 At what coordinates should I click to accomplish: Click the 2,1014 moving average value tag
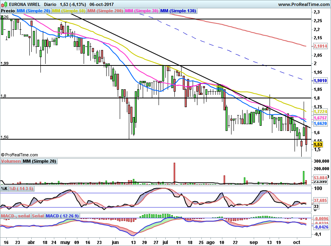[320, 46]
